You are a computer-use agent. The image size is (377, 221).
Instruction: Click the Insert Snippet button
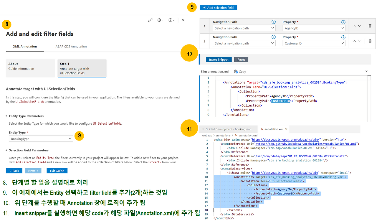coord(219,60)
